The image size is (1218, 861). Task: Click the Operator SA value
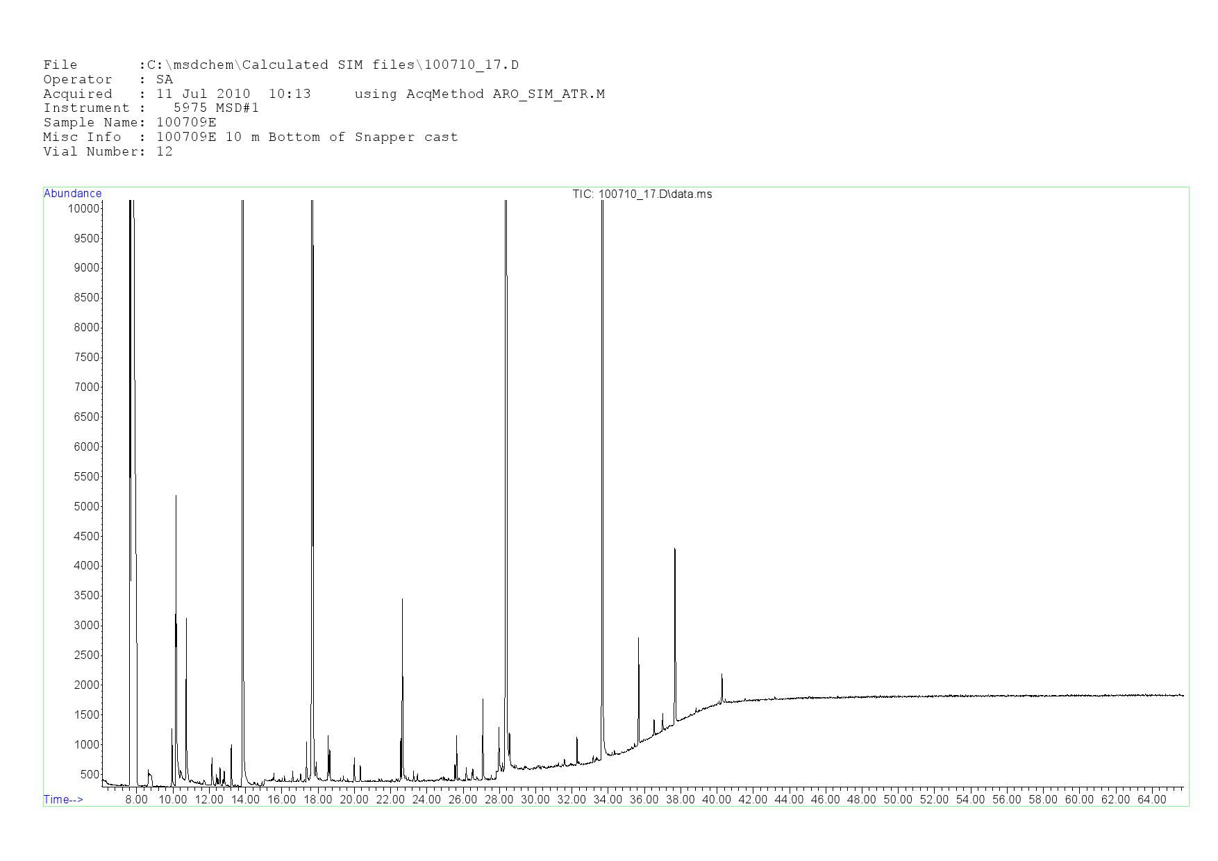[x=165, y=80]
